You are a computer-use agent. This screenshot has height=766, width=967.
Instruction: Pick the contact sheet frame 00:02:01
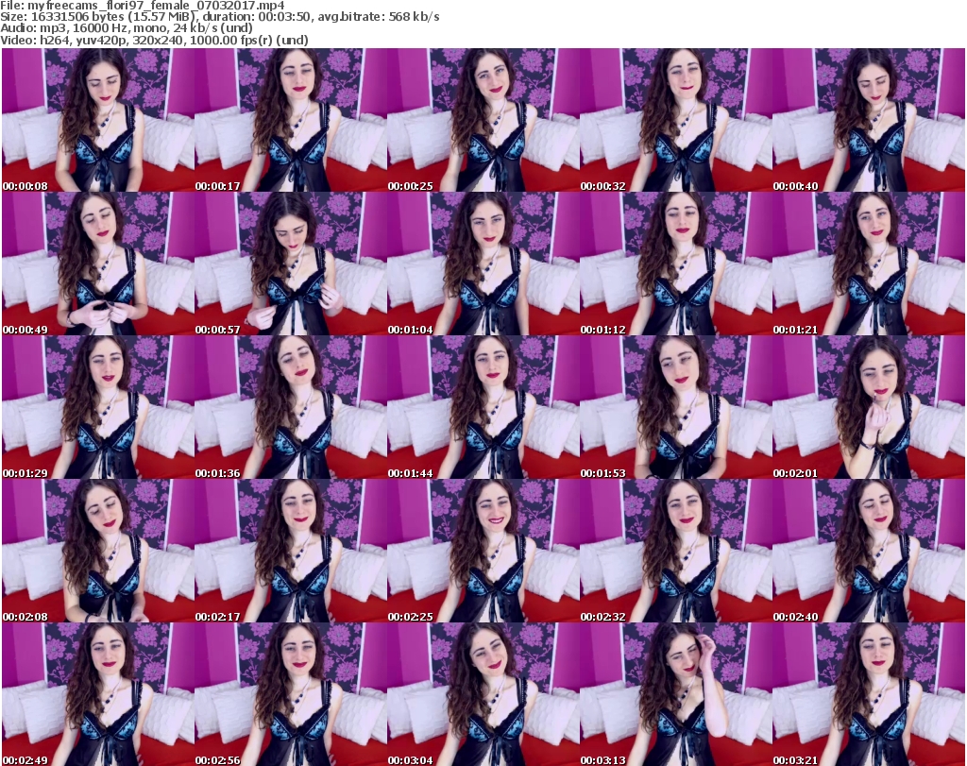(869, 407)
